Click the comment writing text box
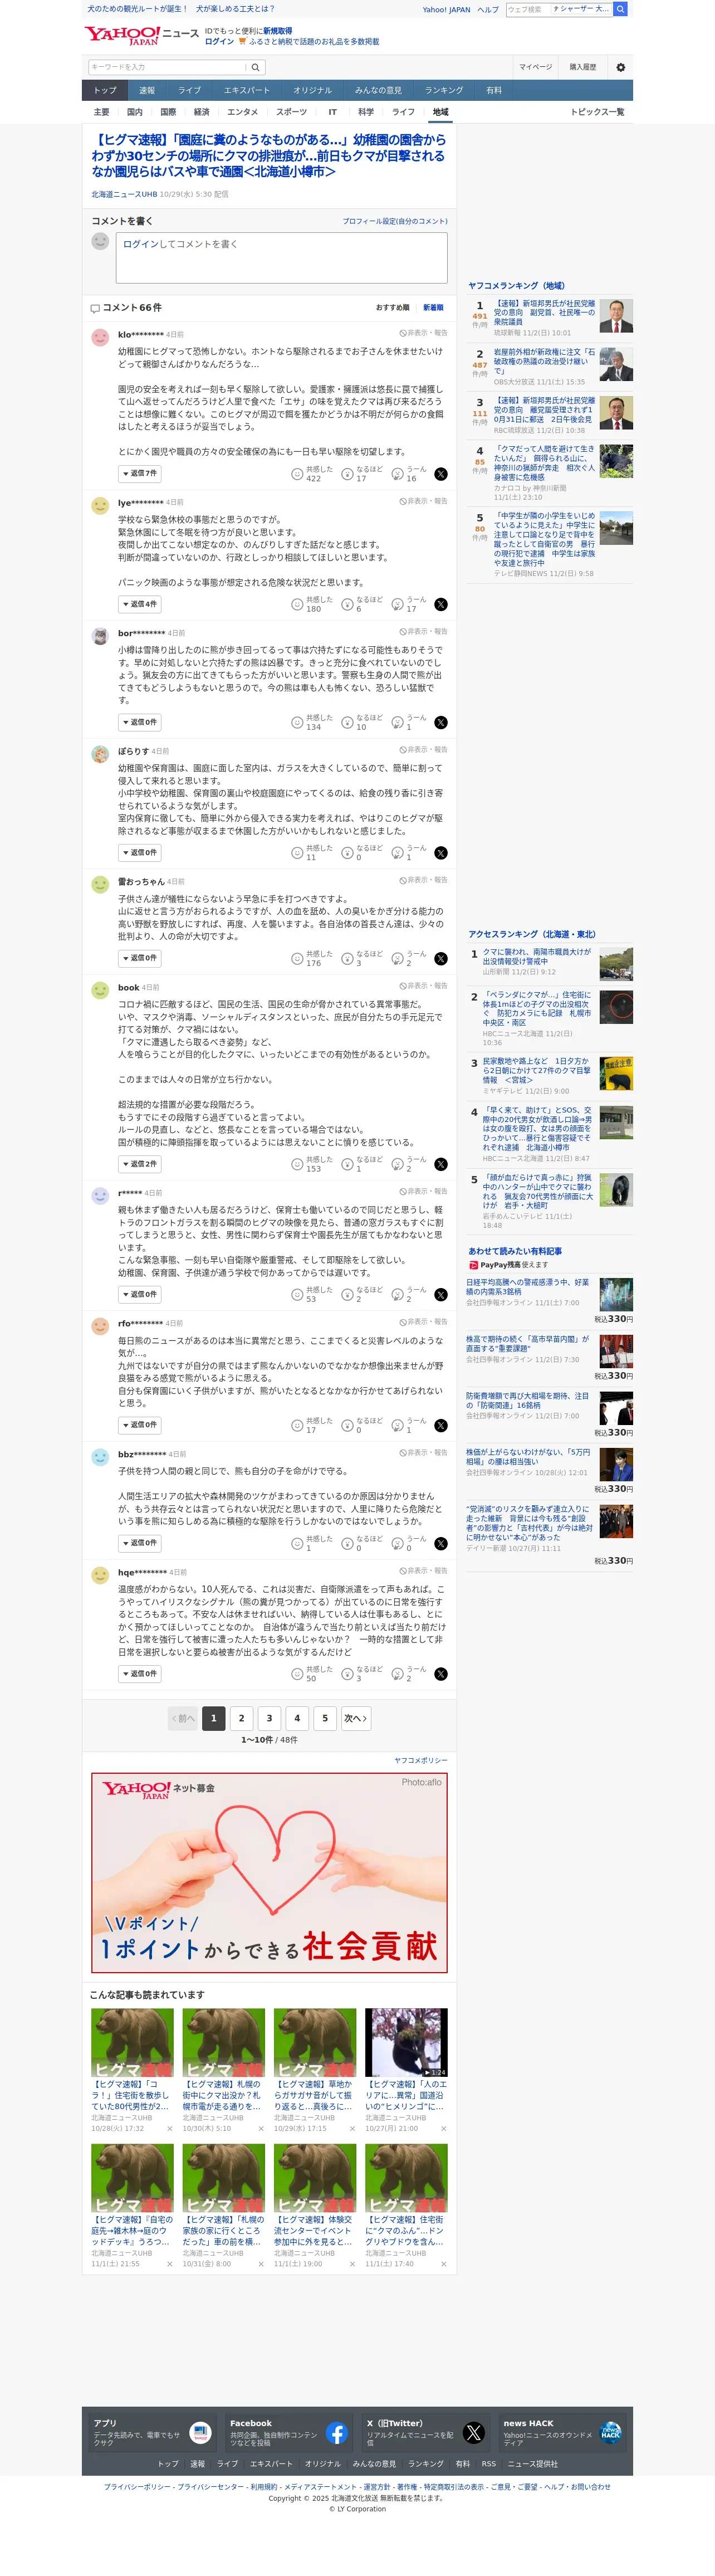This screenshot has width=715, height=2576. coord(282,258)
